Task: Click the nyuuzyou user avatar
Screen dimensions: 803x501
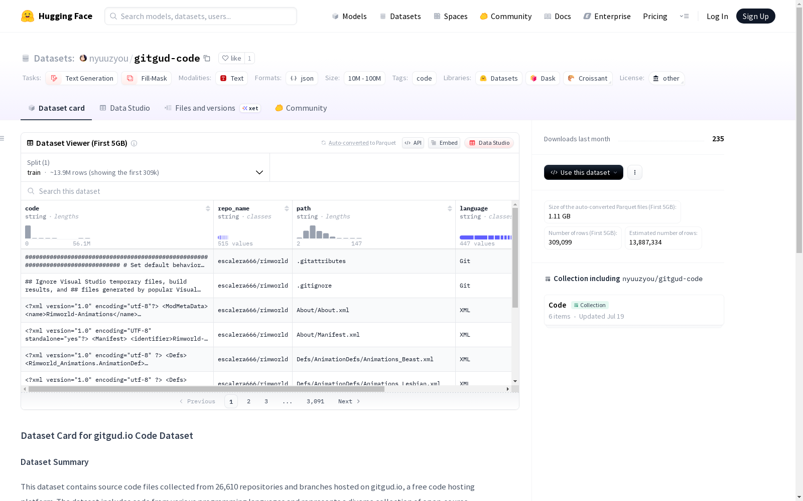Action: tap(83, 58)
